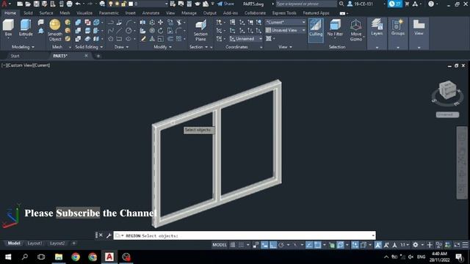This screenshot has height=264, width=470.
Task: Click the Open file icon in quick access toolbar
Action: click(28, 4)
